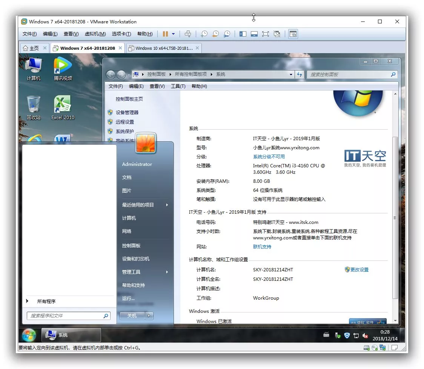Viewport: 424px width, 369px height.
Task: Revert to snapshot using the second snapshot icon
Action: click(x=215, y=34)
